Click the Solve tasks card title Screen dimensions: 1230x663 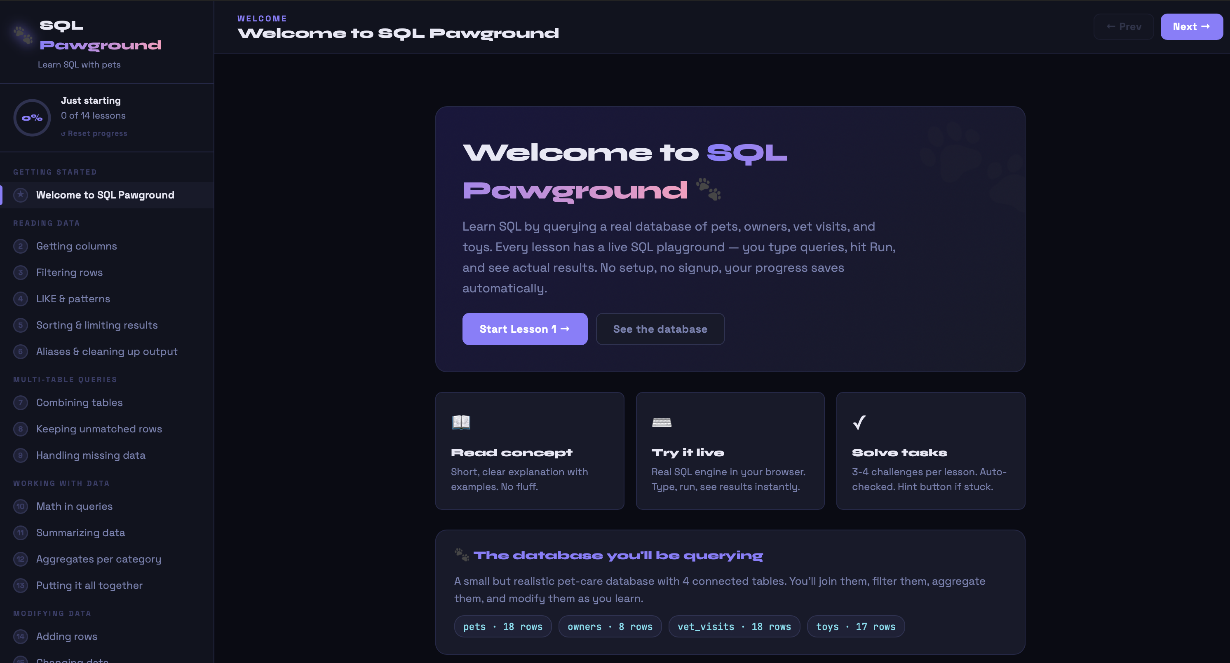pyautogui.click(x=899, y=453)
